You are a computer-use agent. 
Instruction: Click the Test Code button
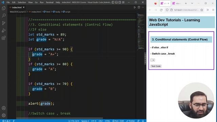156,66
